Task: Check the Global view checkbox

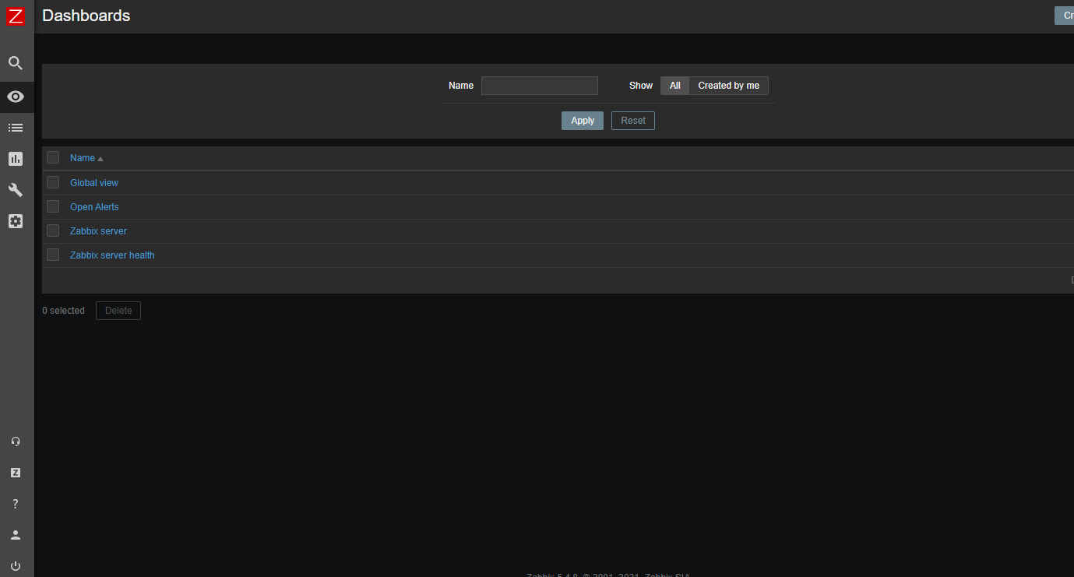Action: point(52,182)
